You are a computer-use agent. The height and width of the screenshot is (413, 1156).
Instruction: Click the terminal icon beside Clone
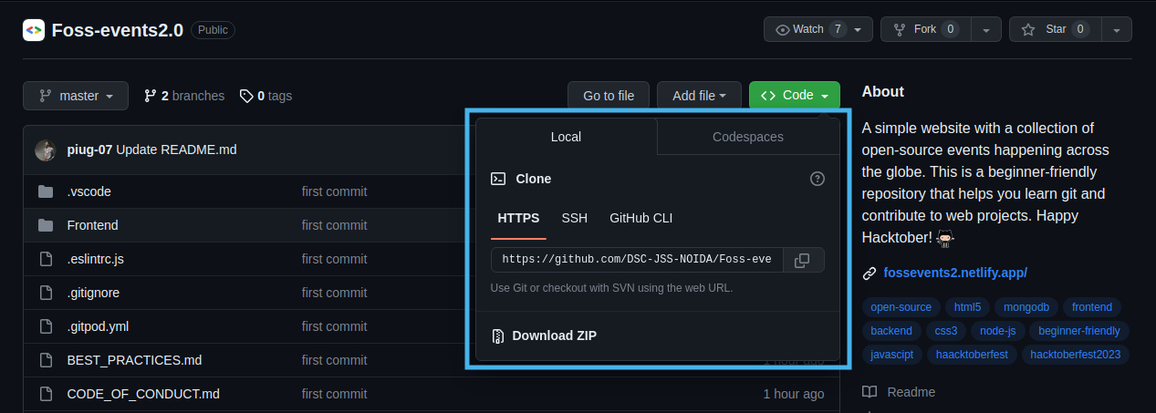(x=498, y=179)
